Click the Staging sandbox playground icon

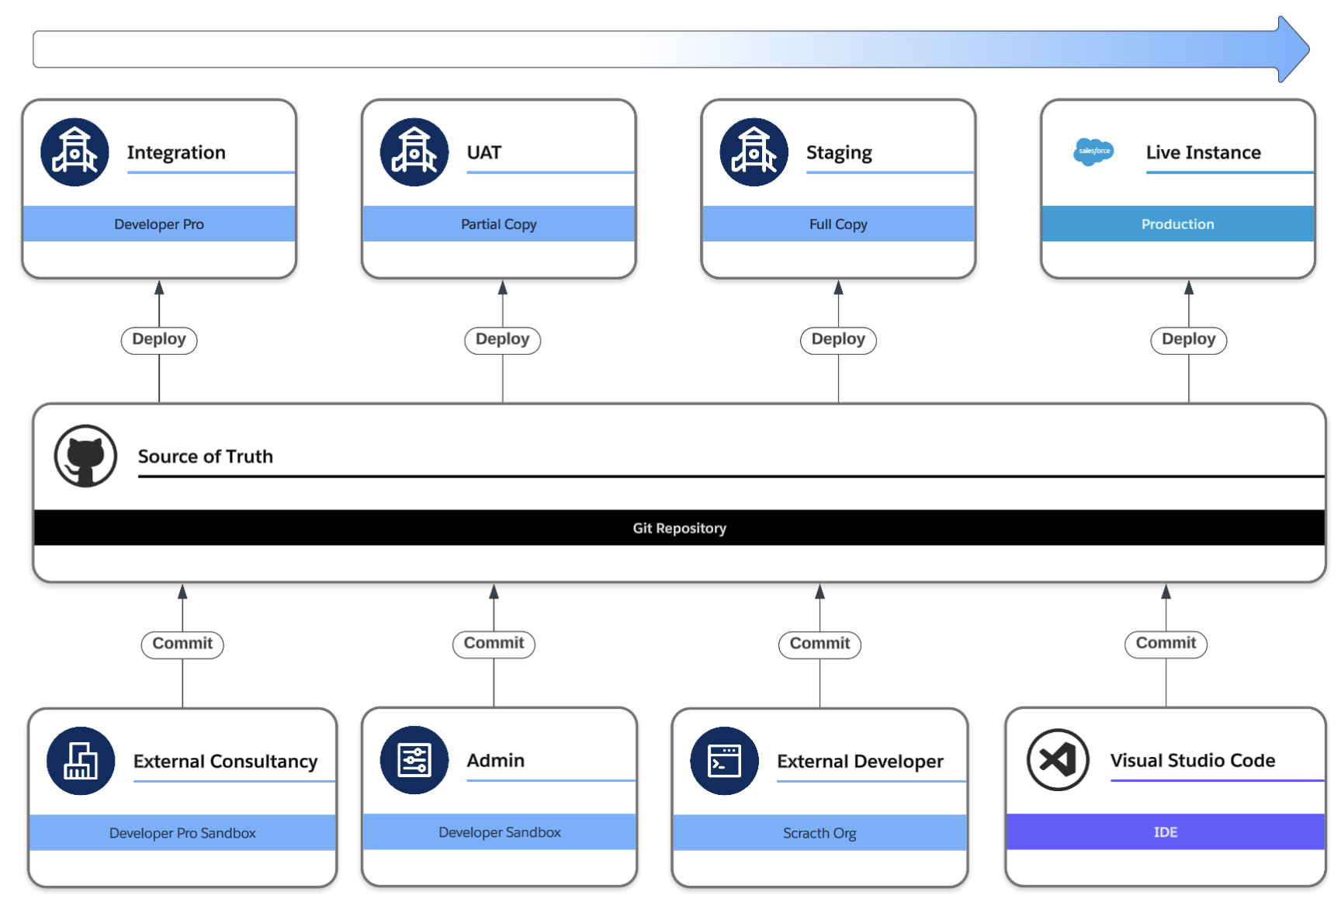click(754, 152)
